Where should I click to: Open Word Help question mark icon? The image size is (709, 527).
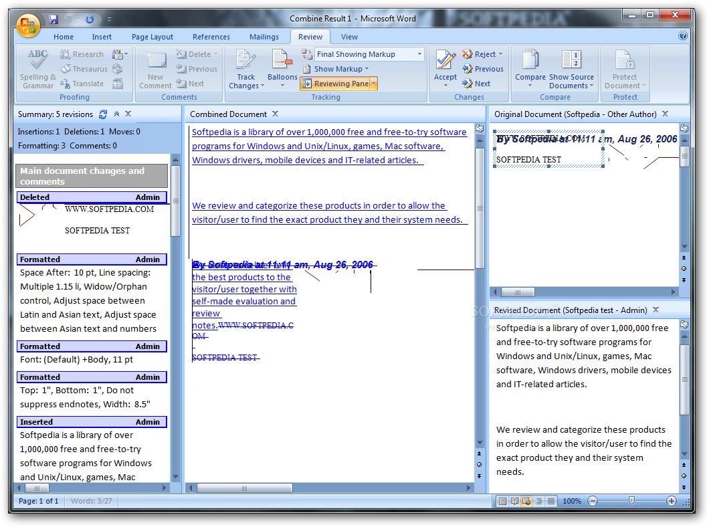(x=683, y=35)
